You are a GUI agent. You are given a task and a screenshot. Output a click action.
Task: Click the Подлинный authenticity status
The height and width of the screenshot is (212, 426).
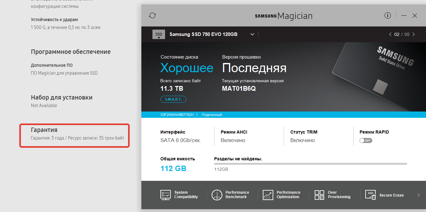point(212,115)
